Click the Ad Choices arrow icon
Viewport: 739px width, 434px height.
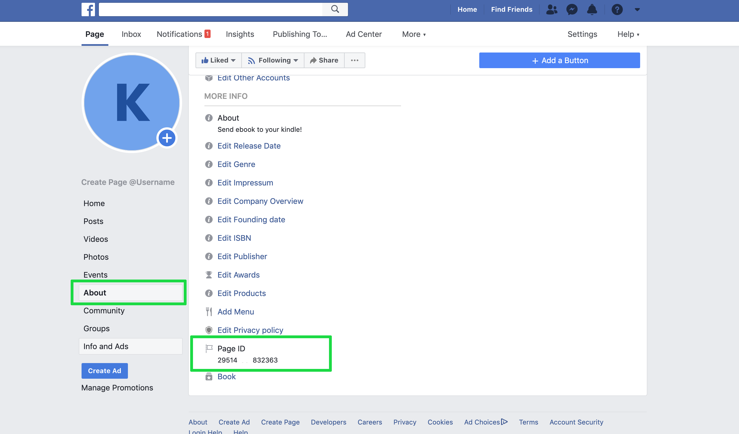(x=504, y=422)
